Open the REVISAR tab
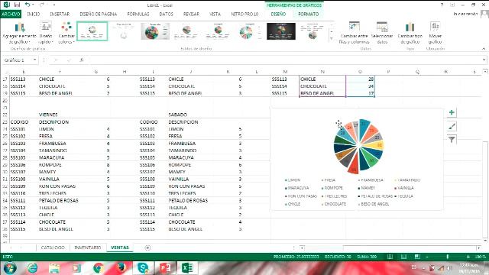The width and height of the screenshot is (489, 275). pyautogui.click(x=191, y=14)
